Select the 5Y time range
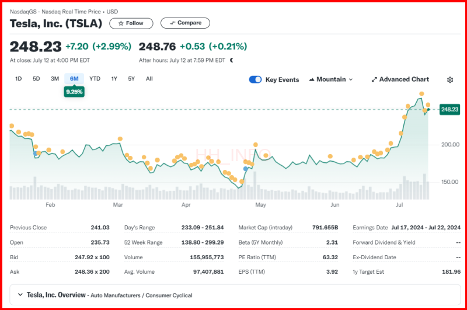The image size is (467, 310). [131, 79]
